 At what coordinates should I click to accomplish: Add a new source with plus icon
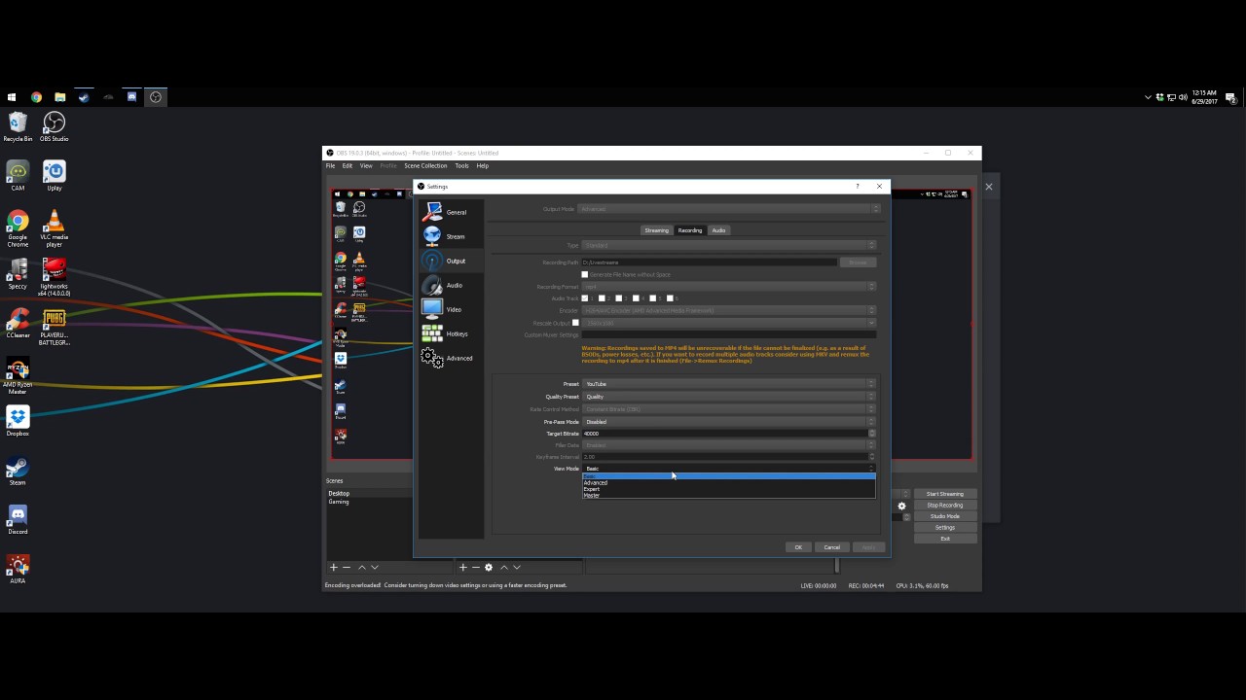point(463,567)
